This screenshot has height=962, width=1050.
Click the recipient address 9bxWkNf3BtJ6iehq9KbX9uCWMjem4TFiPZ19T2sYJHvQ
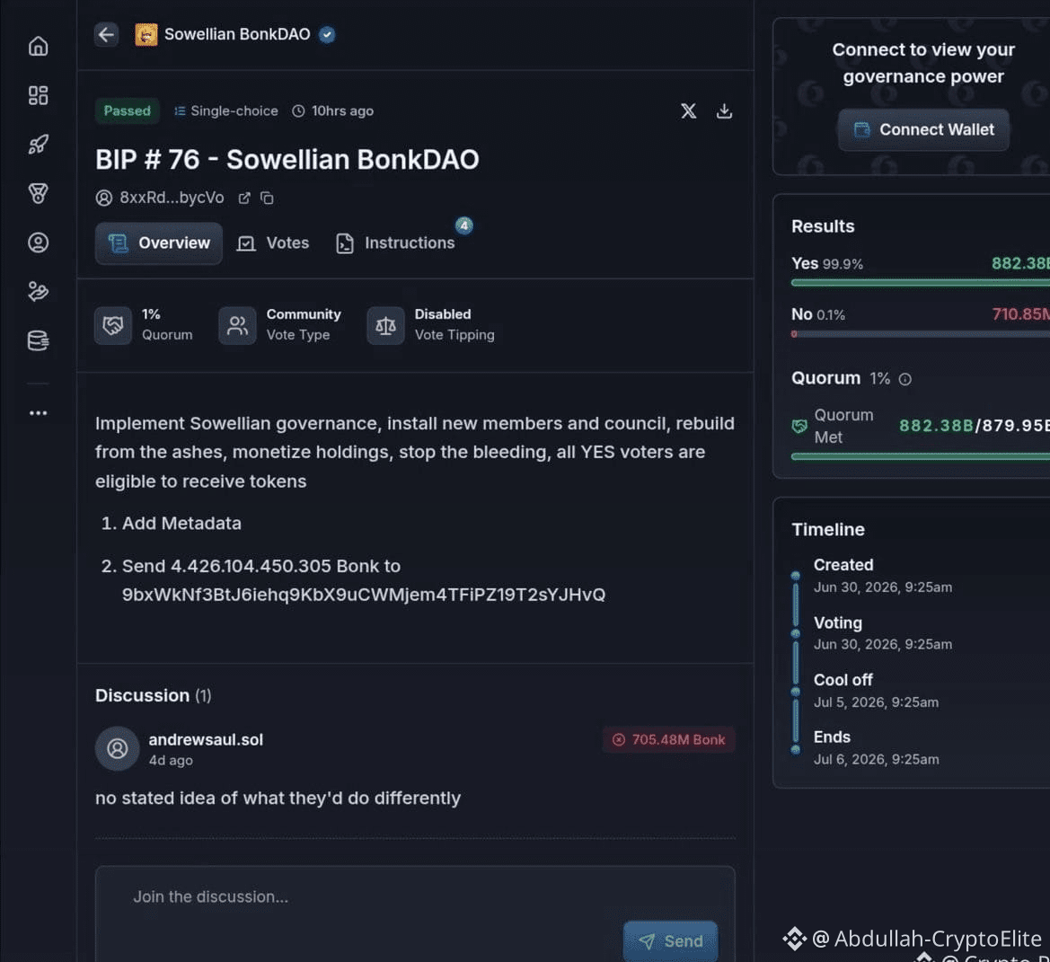click(364, 595)
